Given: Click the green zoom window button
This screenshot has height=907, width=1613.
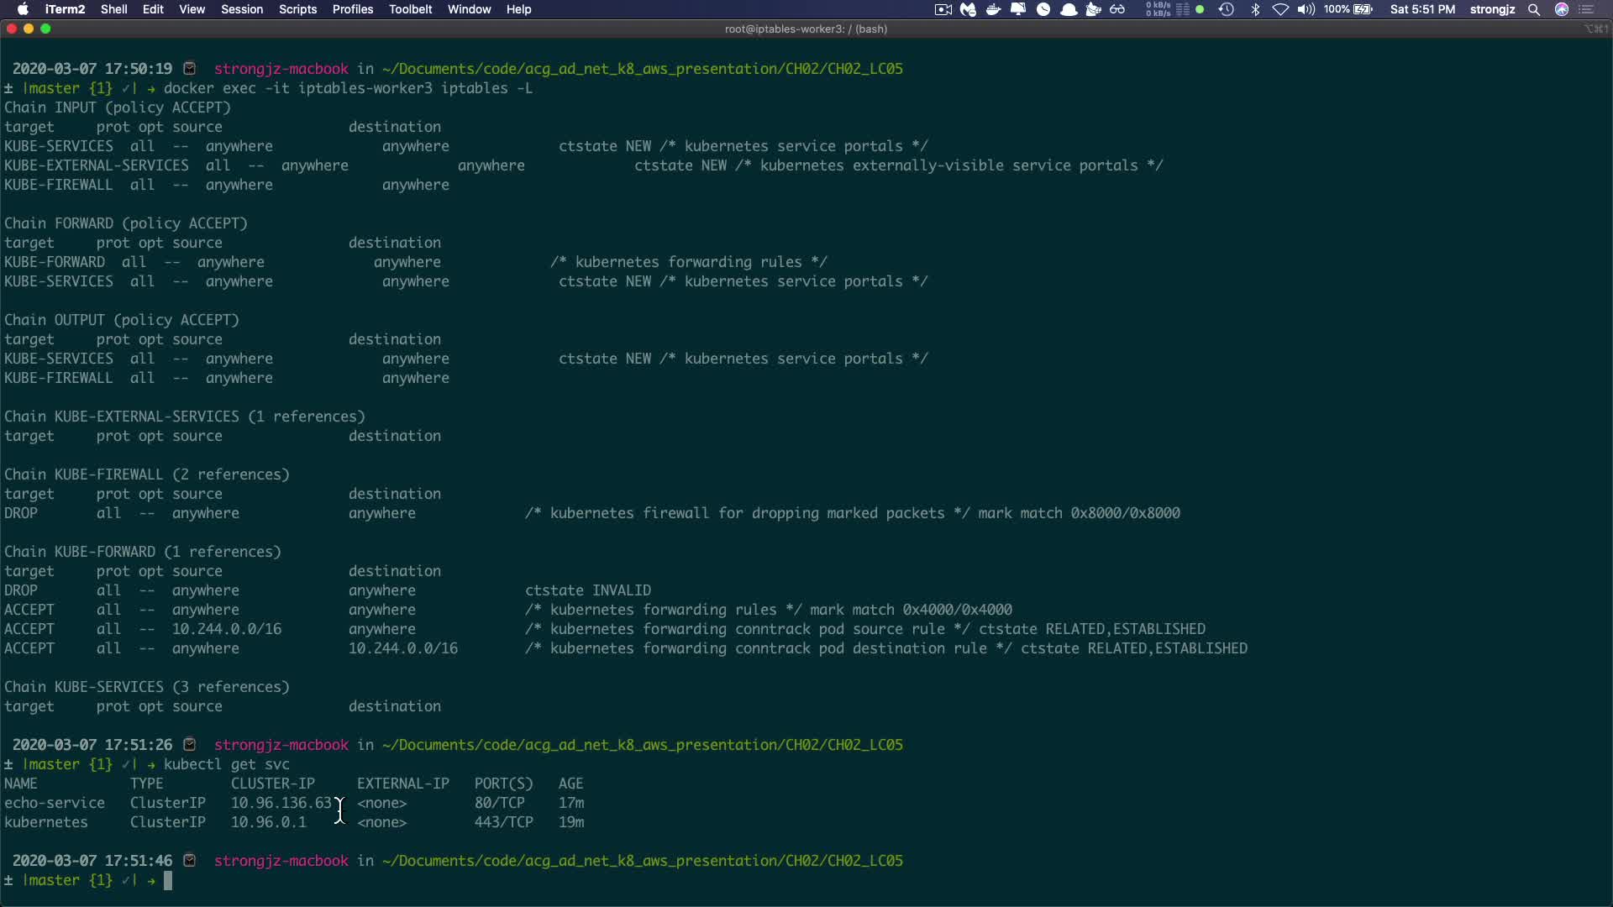Looking at the screenshot, I should pyautogui.click(x=45, y=29).
